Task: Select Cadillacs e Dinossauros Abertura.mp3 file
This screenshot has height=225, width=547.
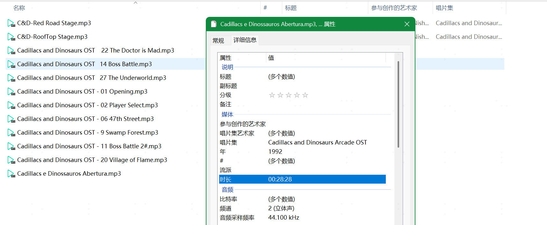Action: coord(69,174)
